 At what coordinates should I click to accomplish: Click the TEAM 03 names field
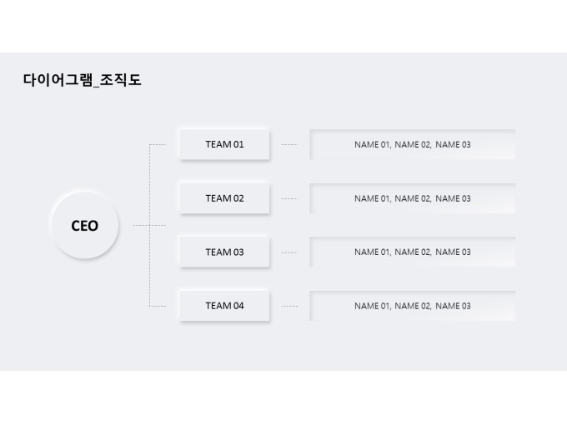[413, 252]
